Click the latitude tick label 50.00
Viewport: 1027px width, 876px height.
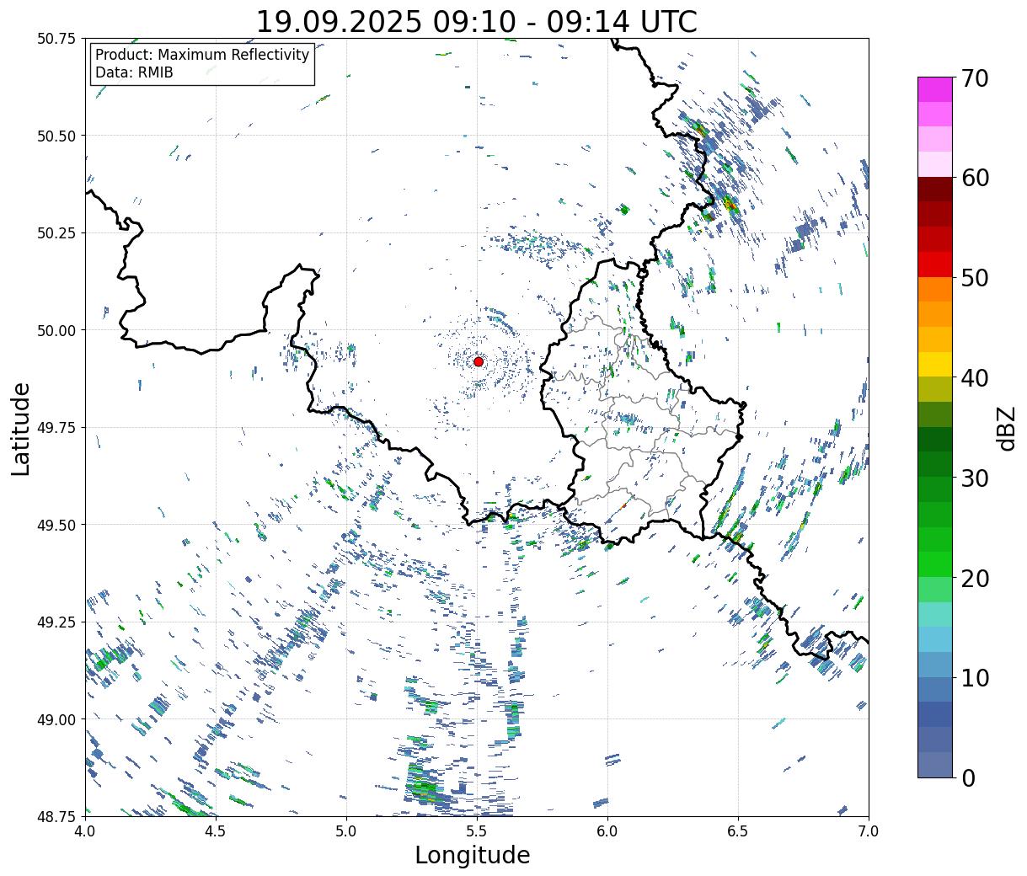(x=56, y=330)
